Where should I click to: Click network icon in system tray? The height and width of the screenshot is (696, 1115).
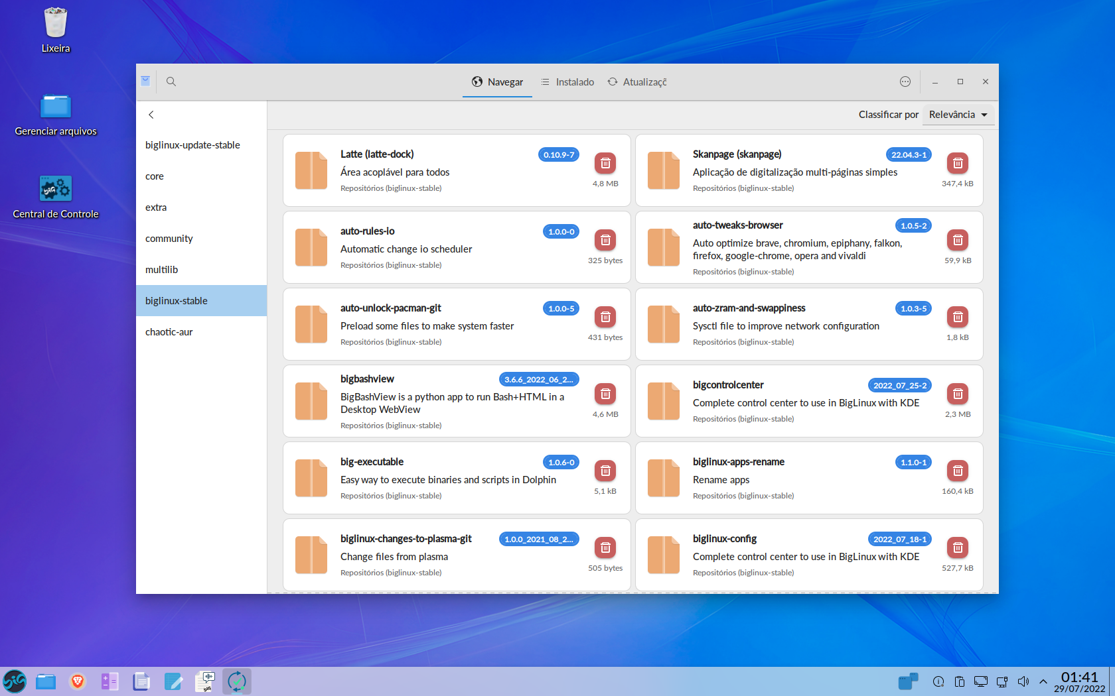[1002, 681]
